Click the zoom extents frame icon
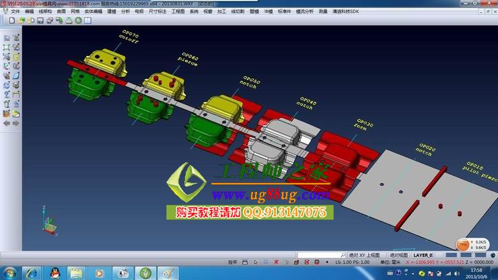 pyautogui.click(x=7, y=47)
